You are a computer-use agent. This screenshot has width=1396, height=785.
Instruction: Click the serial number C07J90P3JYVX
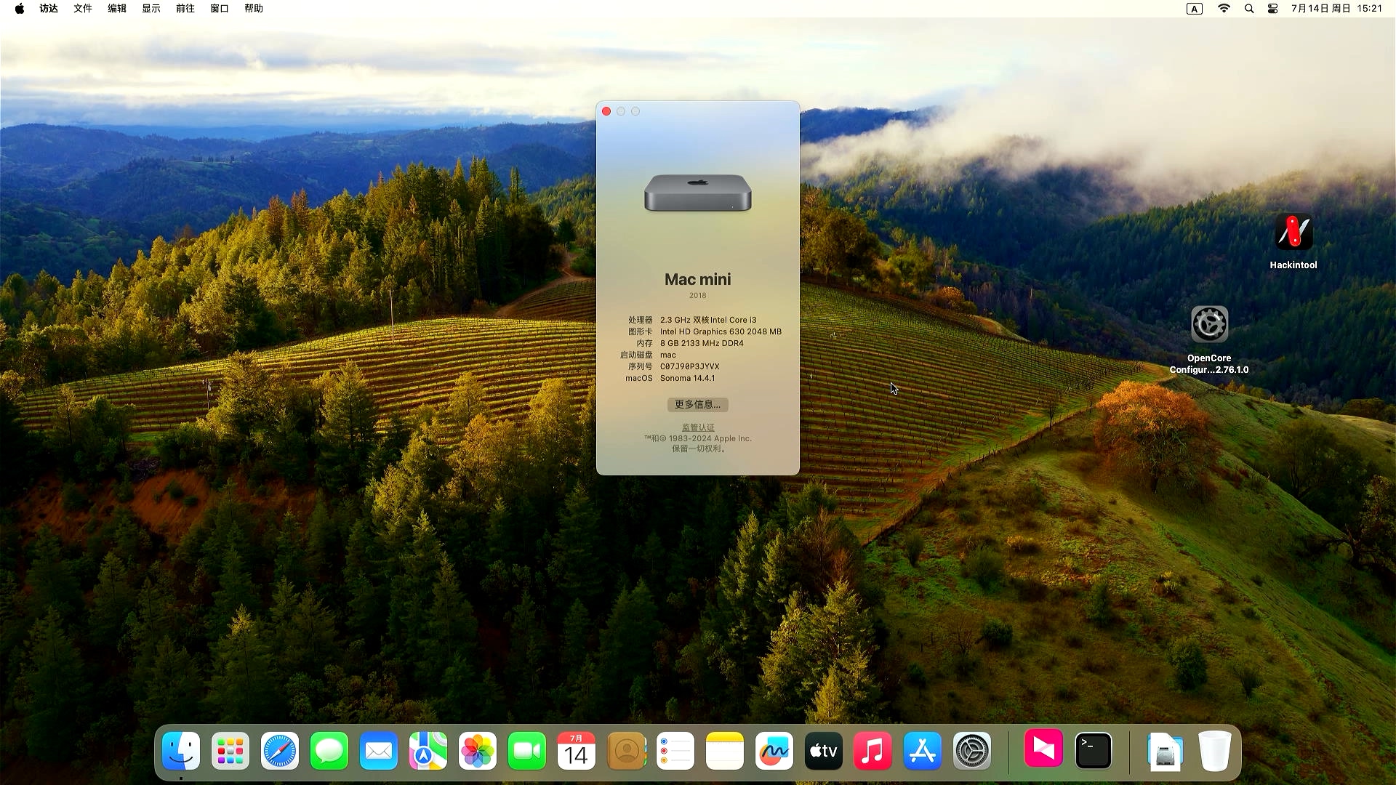pos(690,366)
